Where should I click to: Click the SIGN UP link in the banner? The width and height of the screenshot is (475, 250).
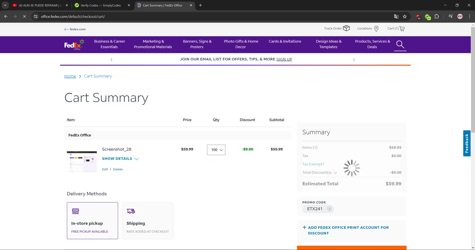[284, 59]
